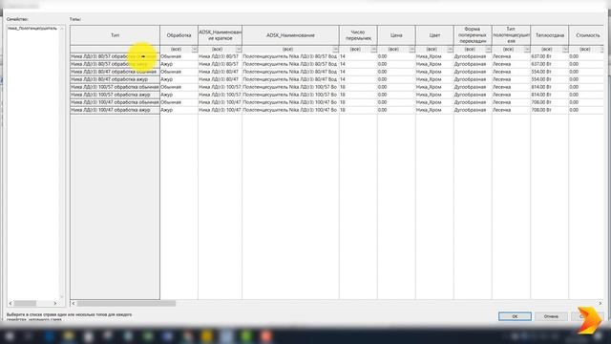Click the Обработка column header
The width and height of the screenshot is (611, 344).
(179, 35)
